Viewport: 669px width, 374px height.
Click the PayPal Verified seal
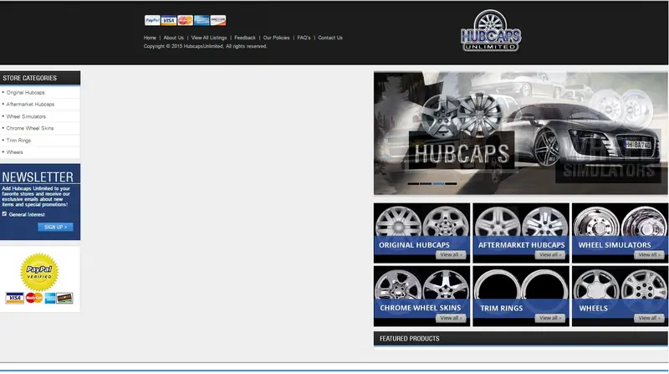pyautogui.click(x=39, y=272)
